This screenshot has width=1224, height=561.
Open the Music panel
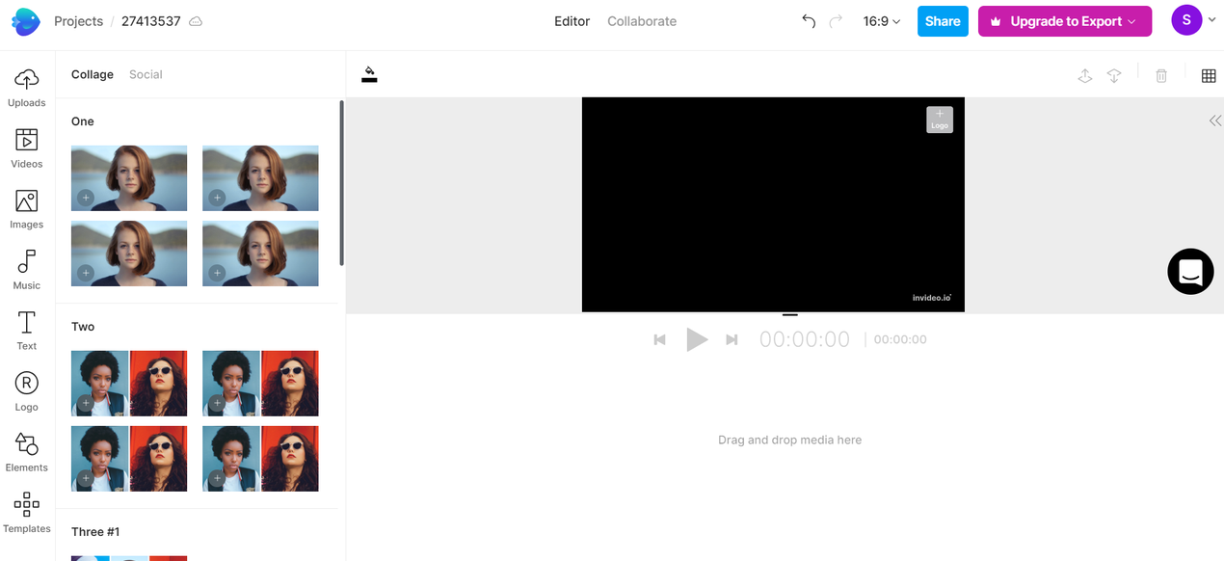(27, 270)
